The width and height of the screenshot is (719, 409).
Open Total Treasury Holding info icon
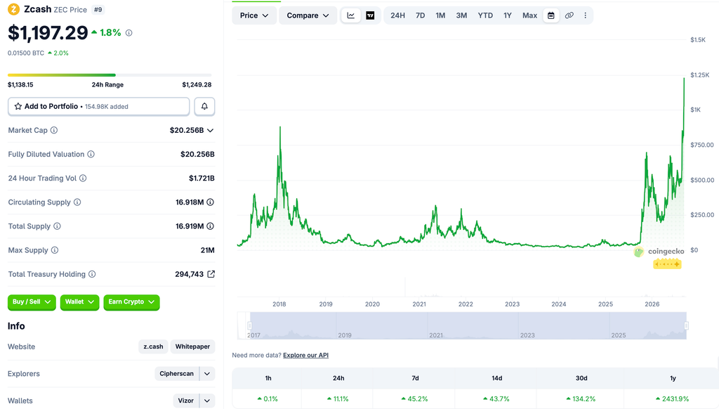pyautogui.click(x=92, y=274)
